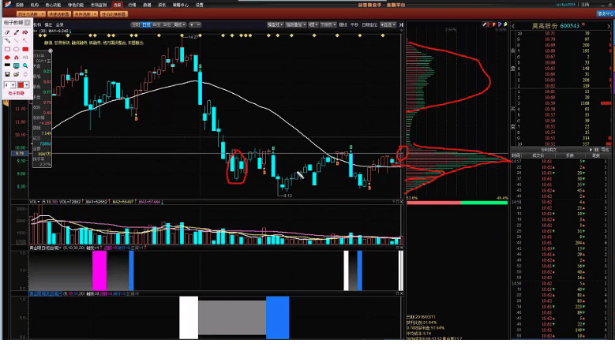The width and height of the screenshot is (615, 358).
Task: Click the yellow hand icon above chip chart
Action: pyautogui.click(x=505, y=24)
